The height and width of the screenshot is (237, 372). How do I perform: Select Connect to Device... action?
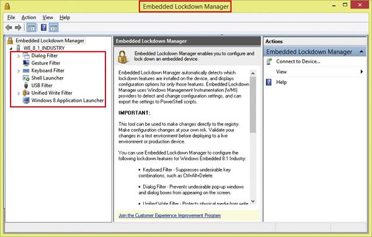pos(298,61)
